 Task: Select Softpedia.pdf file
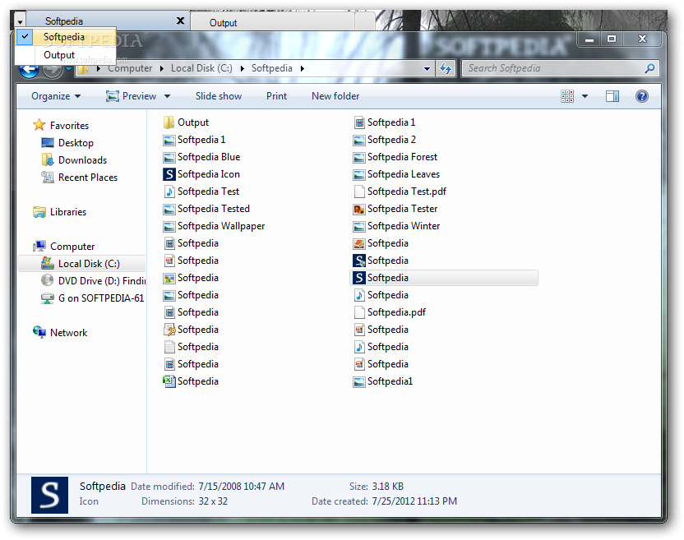coord(390,312)
